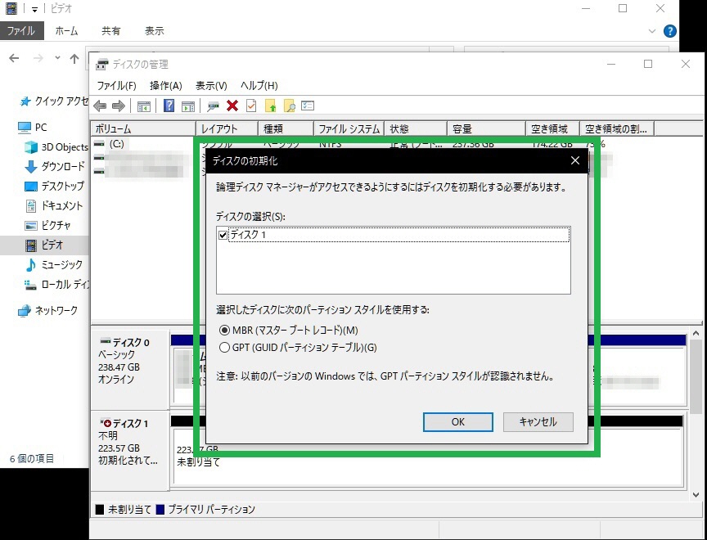Select PC in Explorer sidebar

click(x=32, y=128)
